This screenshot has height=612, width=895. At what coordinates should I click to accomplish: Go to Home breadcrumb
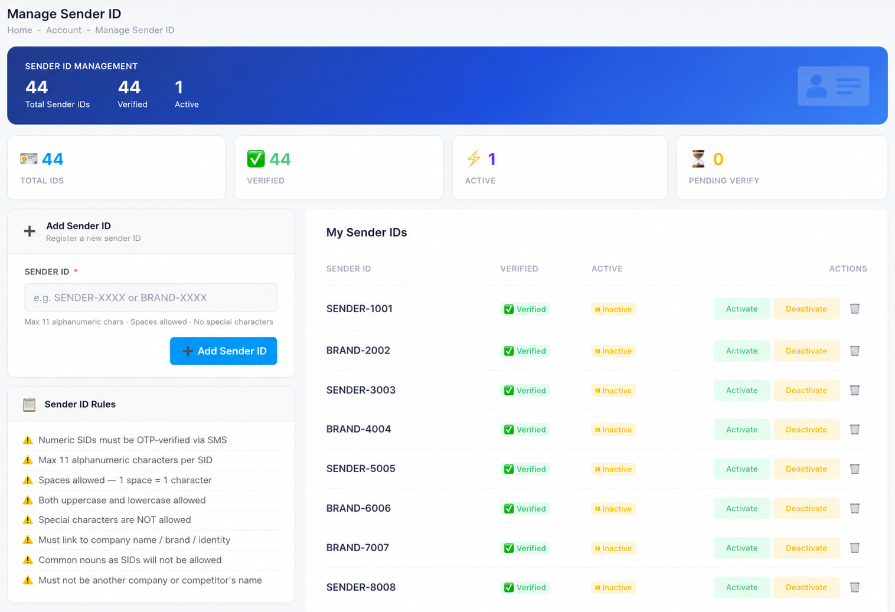[19, 30]
